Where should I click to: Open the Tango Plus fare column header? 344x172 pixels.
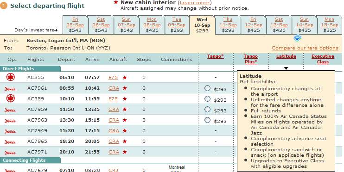coord(251,59)
